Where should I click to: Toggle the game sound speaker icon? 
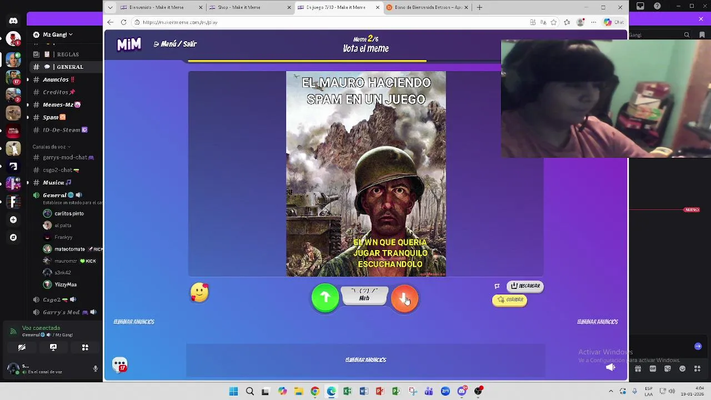tap(610, 367)
